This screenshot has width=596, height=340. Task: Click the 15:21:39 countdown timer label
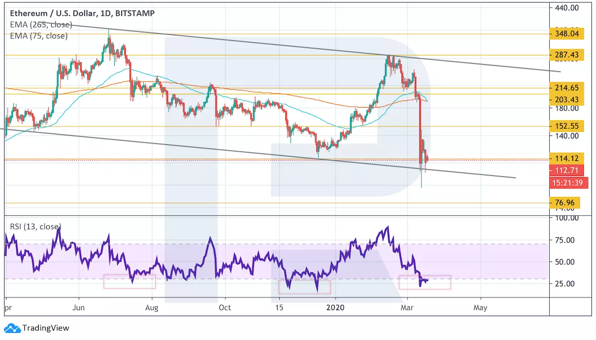pos(569,182)
